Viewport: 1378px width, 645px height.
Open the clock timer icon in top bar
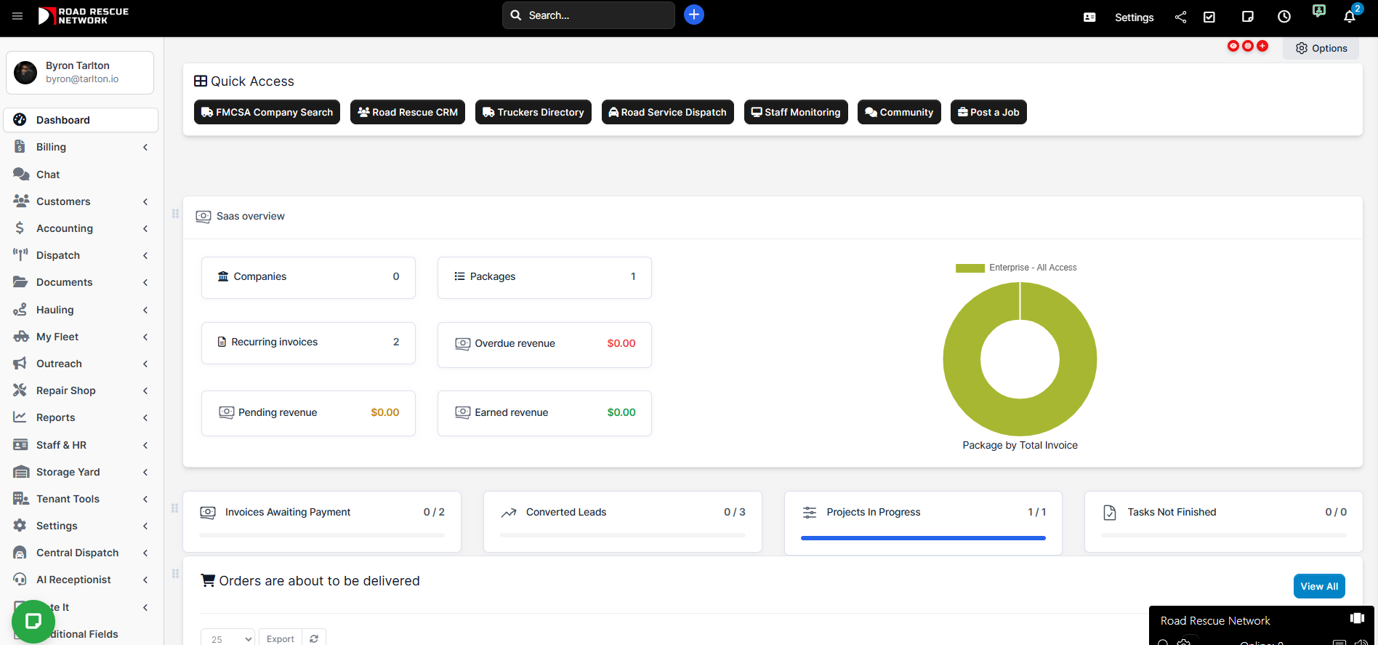point(1284,17)
